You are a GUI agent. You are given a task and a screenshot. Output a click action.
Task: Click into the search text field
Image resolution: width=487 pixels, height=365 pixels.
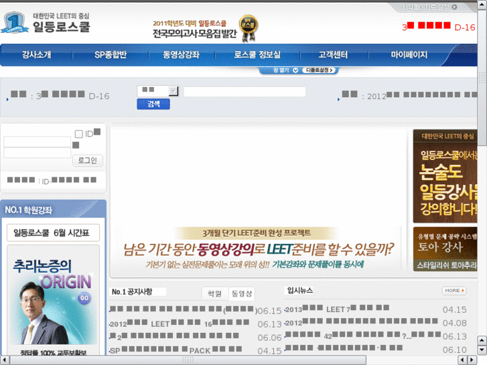tap(245, 92)
